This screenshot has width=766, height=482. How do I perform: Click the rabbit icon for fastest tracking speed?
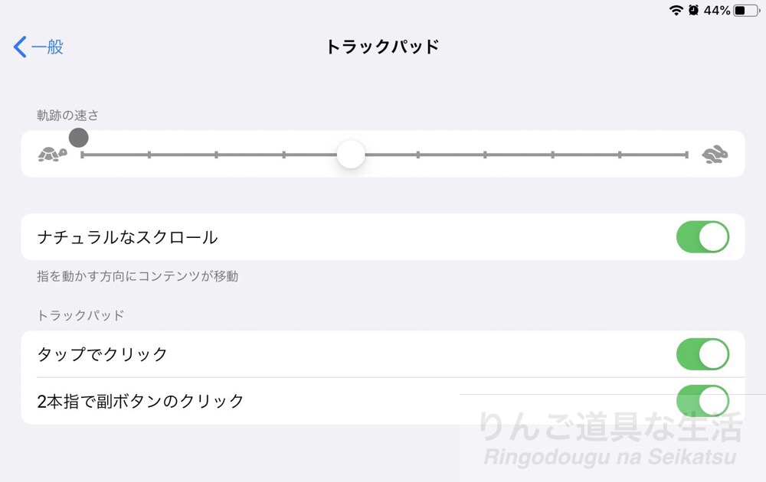tap(714, 153)
